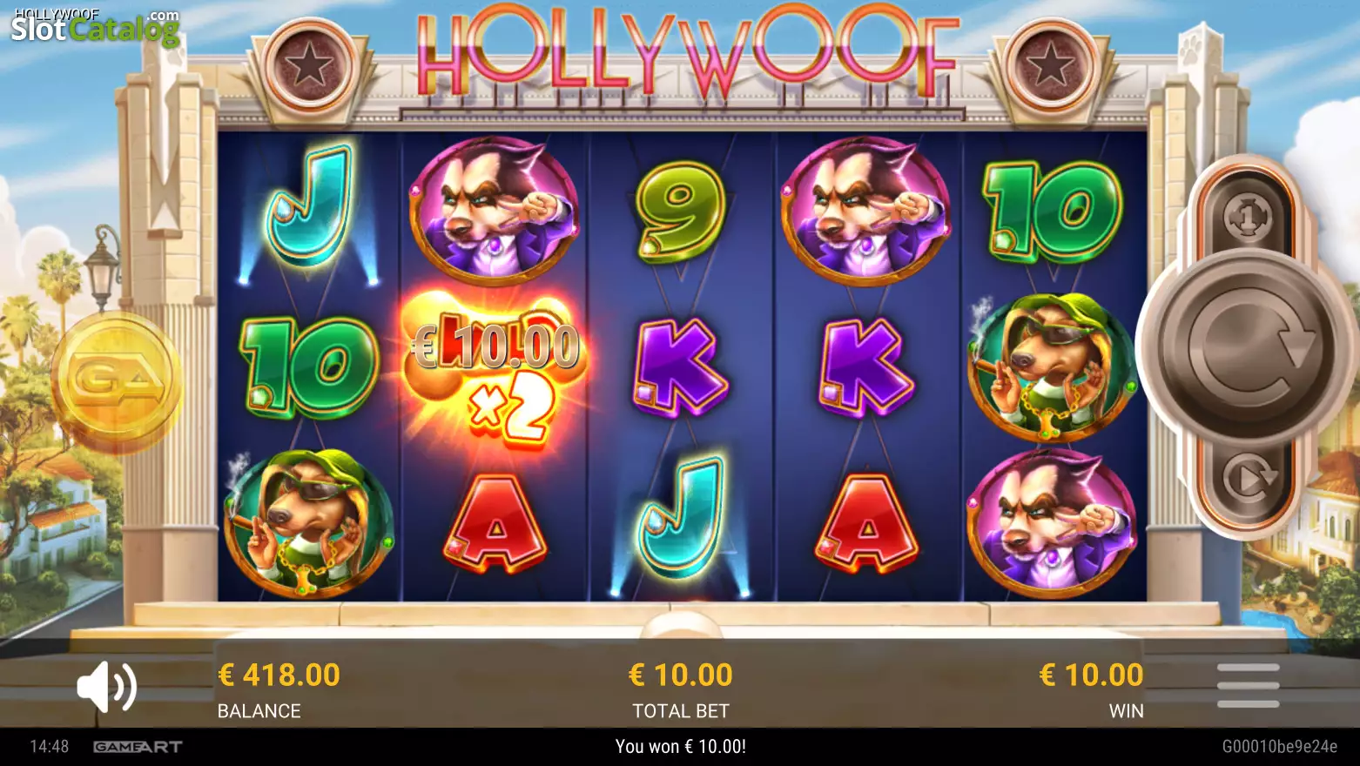The height and width of the screenshot is (766, 1360).
Task: Click the € 10.00 total bet value
Action: pyautogui.click(x=681, y=675)
